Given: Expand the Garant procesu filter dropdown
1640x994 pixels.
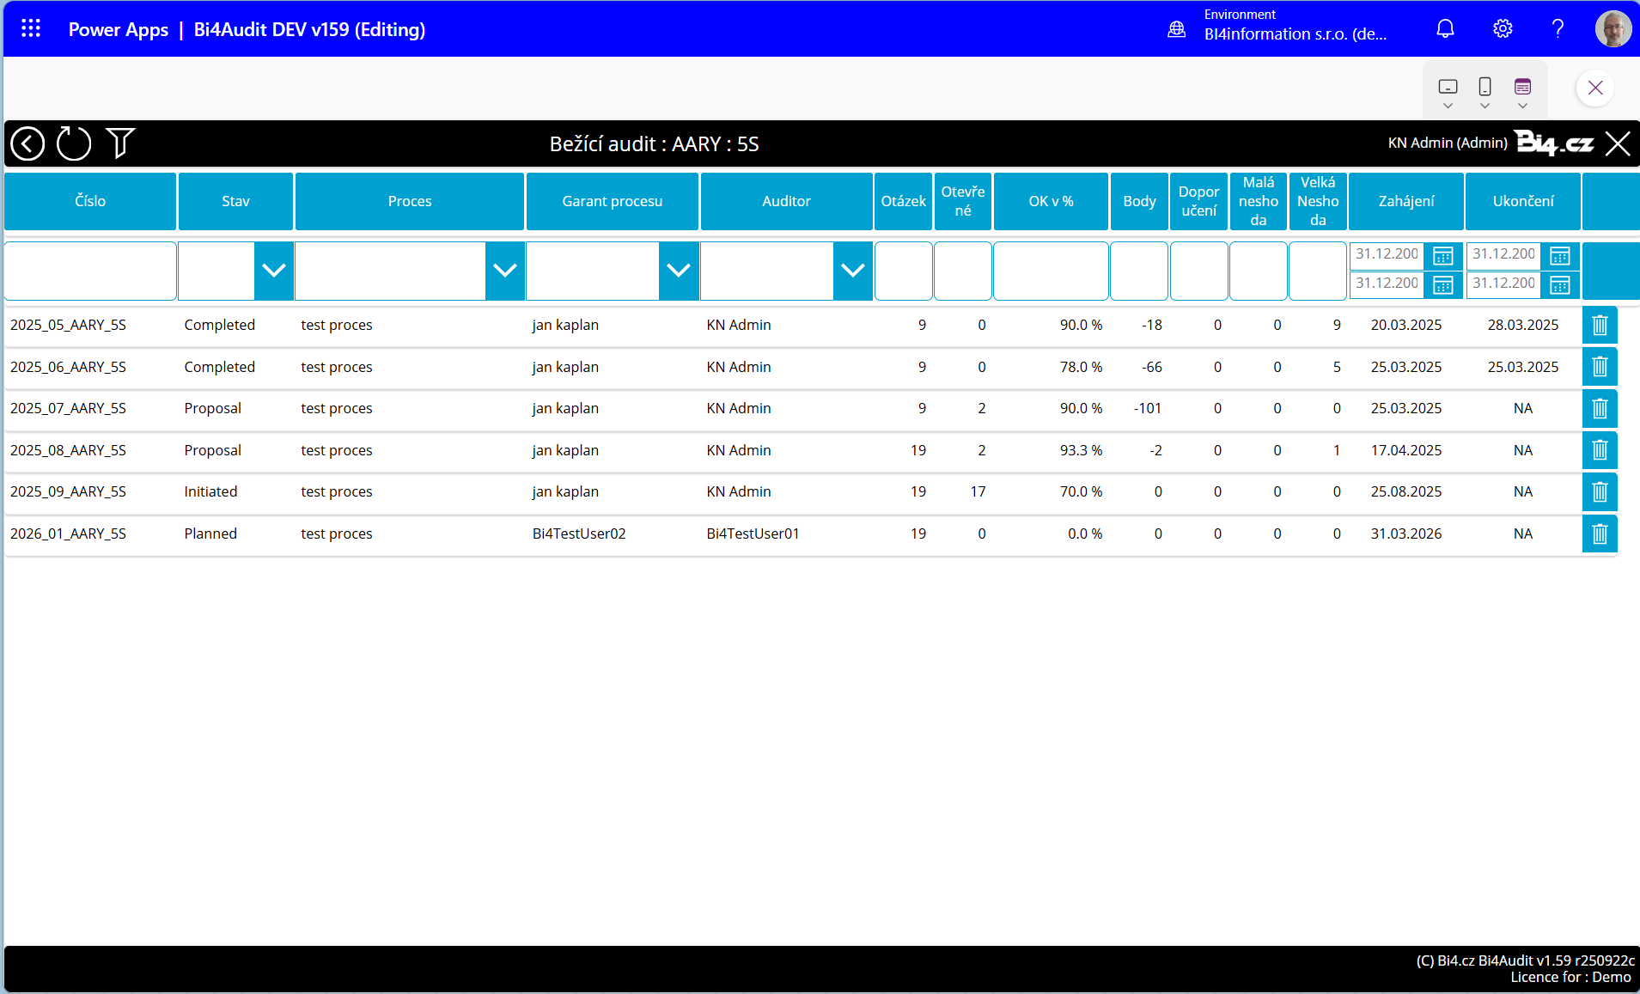Looking at the screenshot, I should point(678,271).
